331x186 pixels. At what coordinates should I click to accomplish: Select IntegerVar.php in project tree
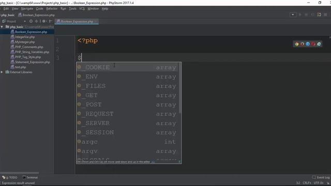coord(25,37)
